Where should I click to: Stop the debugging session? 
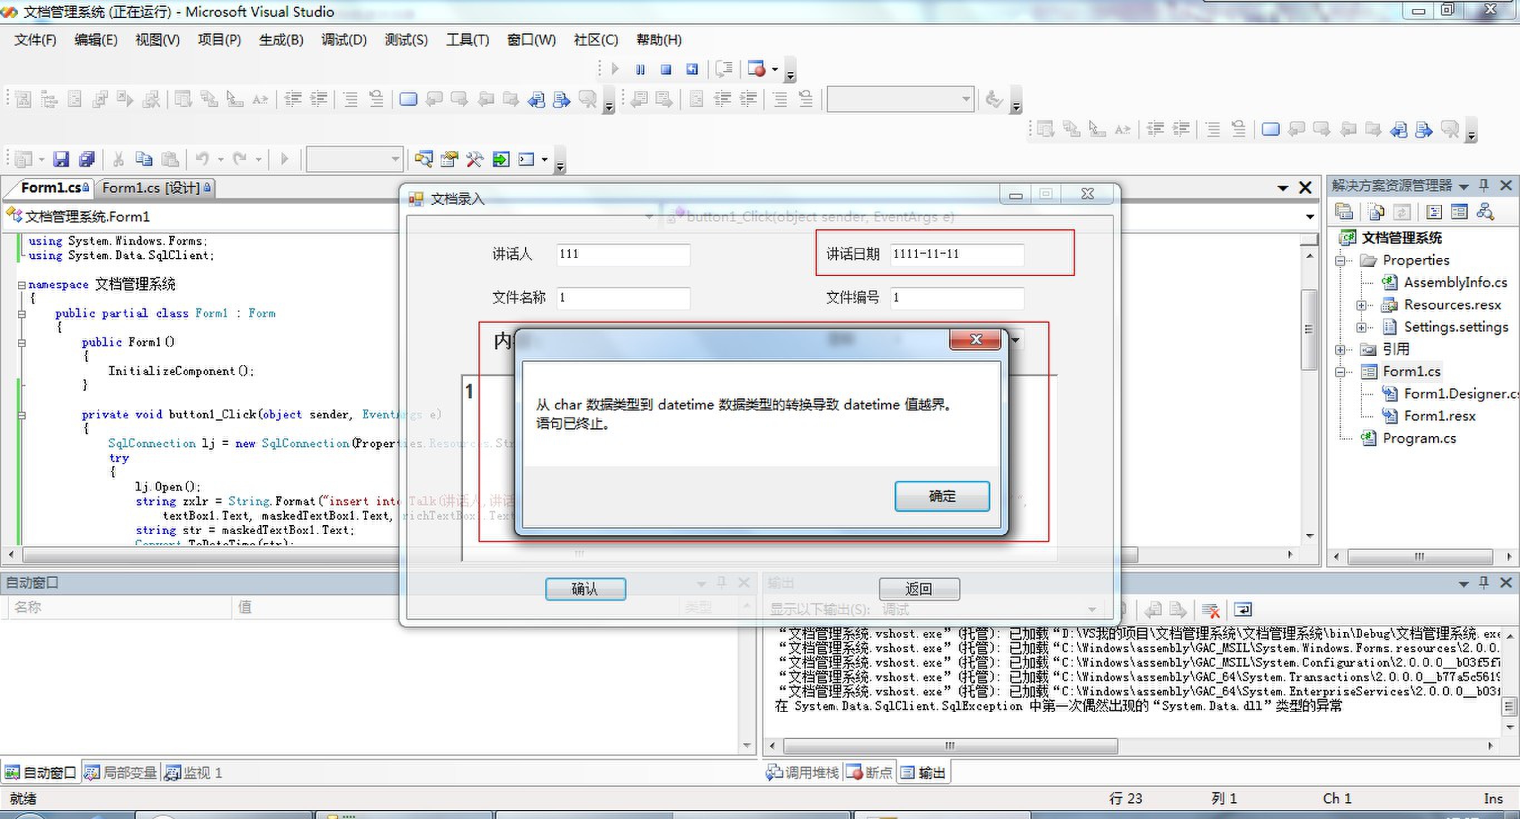coord(666,70)
